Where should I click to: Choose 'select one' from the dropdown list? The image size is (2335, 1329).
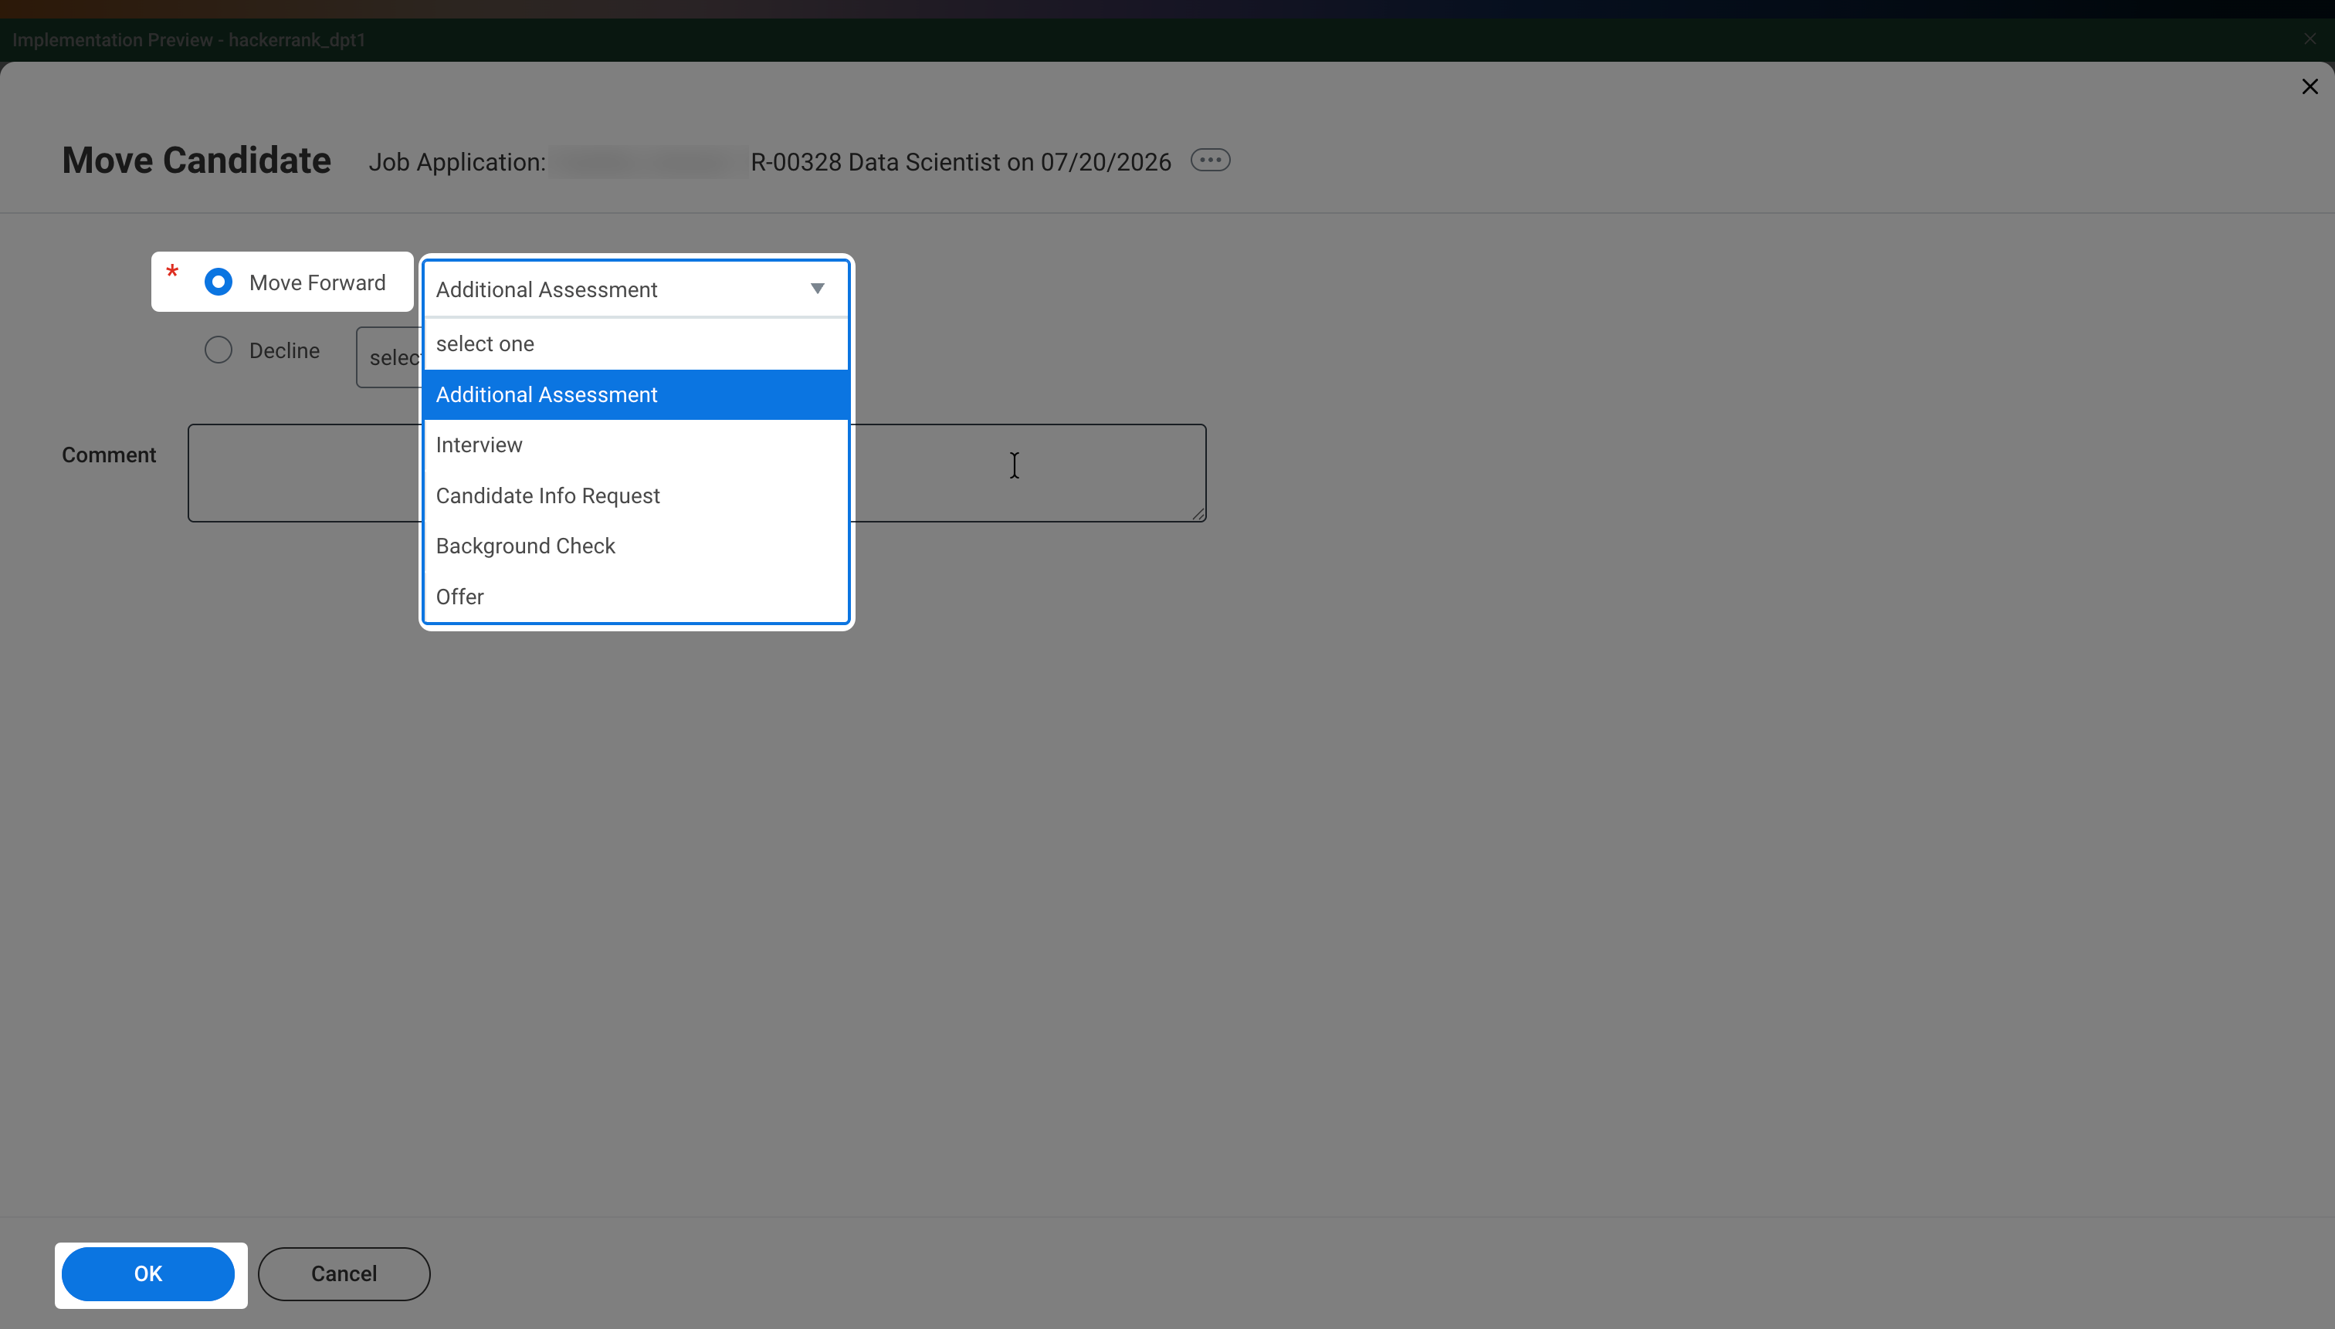[x=636, y=344]
